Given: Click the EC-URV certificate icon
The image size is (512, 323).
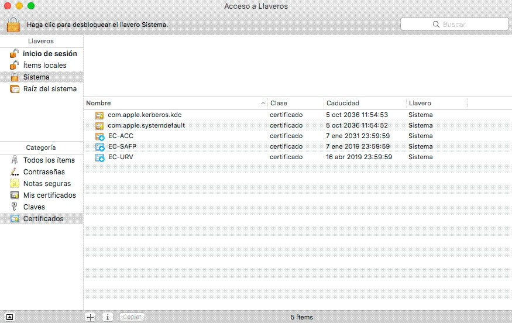Looking at the screenshot, I should click(99, 157).
